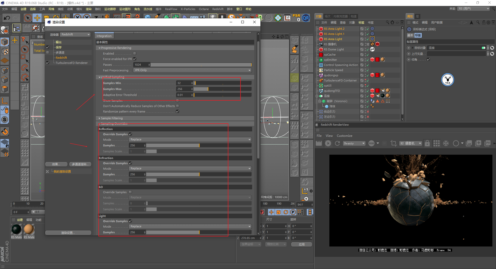Click the Polygon Selection tool icon

[x=25, y=77]
